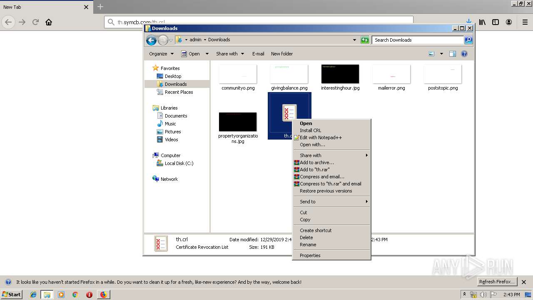Open the Firefox hamburger menu
533x300 pixels.
coord(525,22)
